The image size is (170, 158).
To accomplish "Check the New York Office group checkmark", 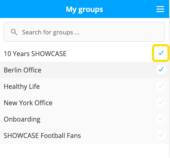I will (x=161, y=102).
